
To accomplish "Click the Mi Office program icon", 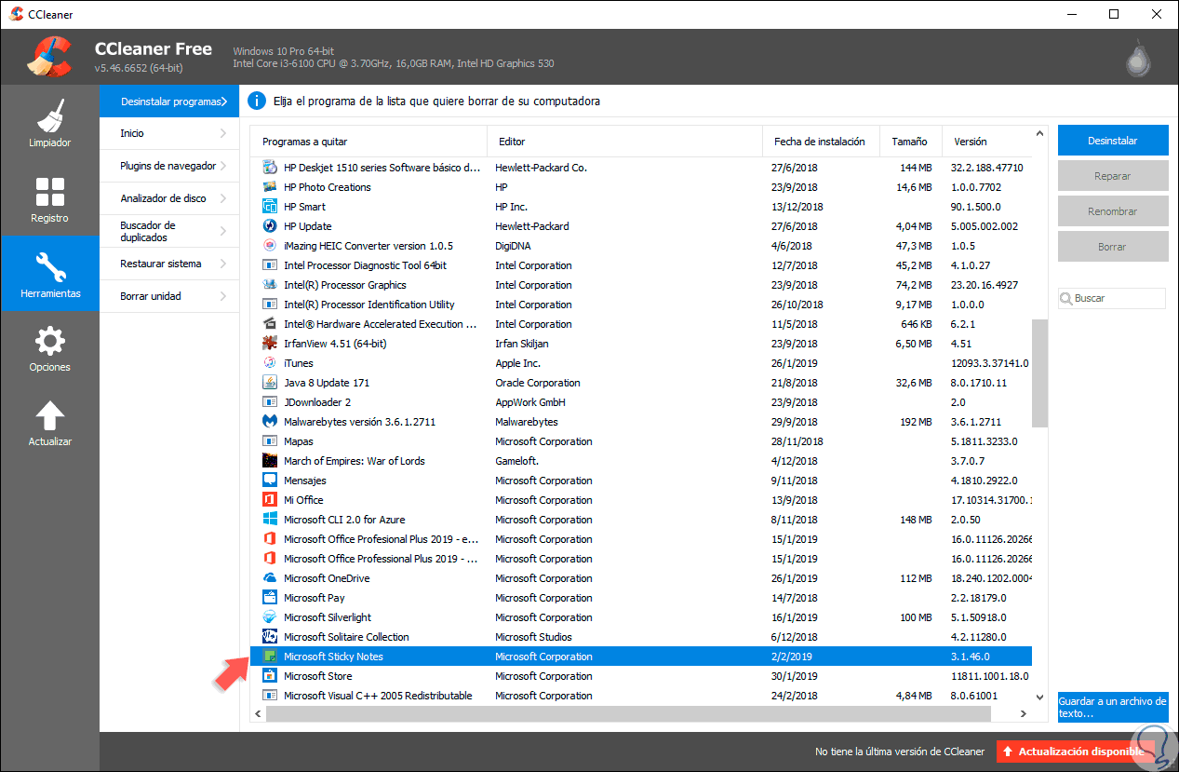I will coord(270,500).
